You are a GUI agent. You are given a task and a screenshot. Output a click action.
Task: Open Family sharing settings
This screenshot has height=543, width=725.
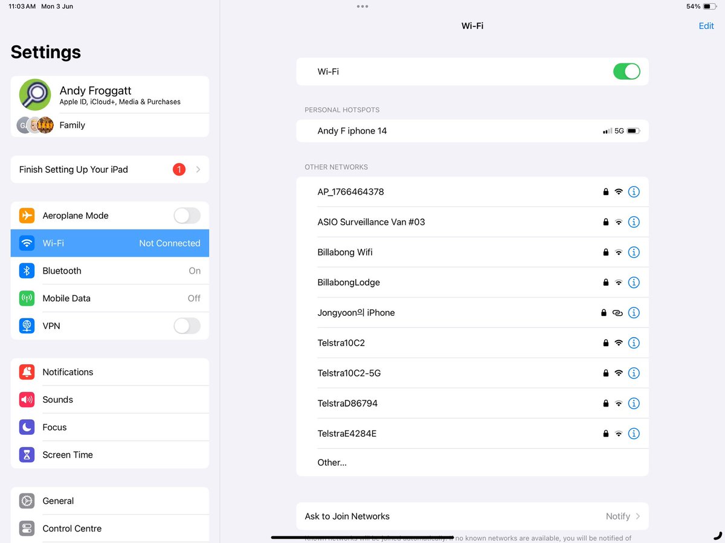pyautogui.click(x=110, y=125)
